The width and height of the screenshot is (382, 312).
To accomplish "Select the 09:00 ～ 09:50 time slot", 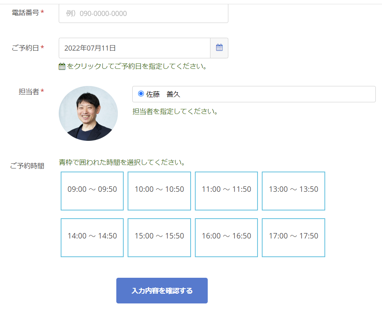I will click(92, 191).
